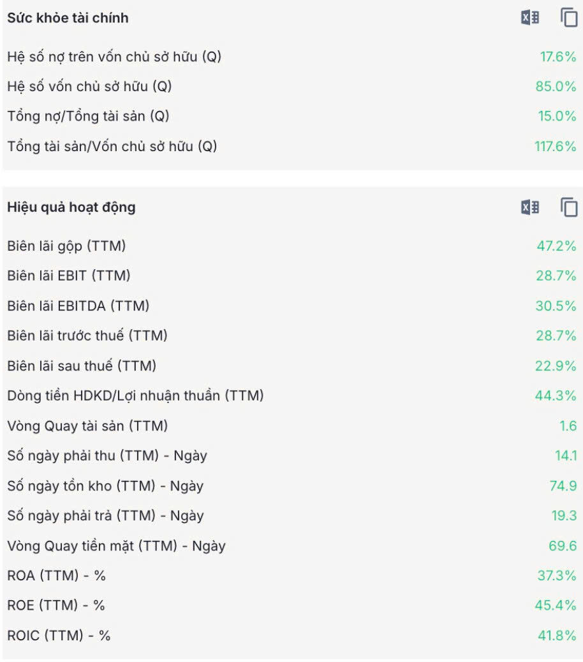Select the Hệ số vốn chủ sở hữu row
The image size is (583, 662).
(x=291, y=87)
